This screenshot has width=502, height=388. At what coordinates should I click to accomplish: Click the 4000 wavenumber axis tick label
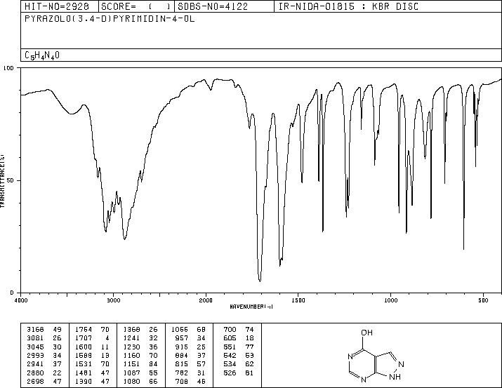point(21,300)
